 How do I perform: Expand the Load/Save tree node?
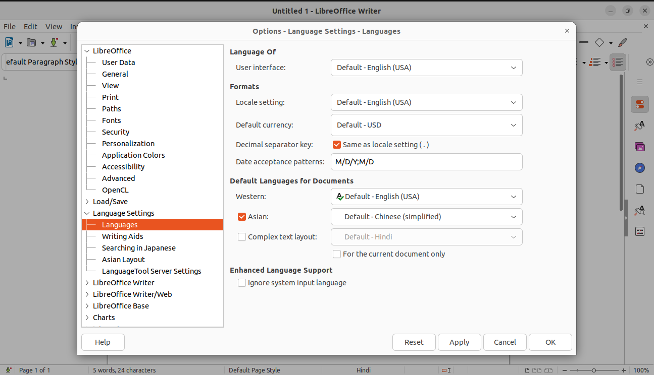(87, 202)
